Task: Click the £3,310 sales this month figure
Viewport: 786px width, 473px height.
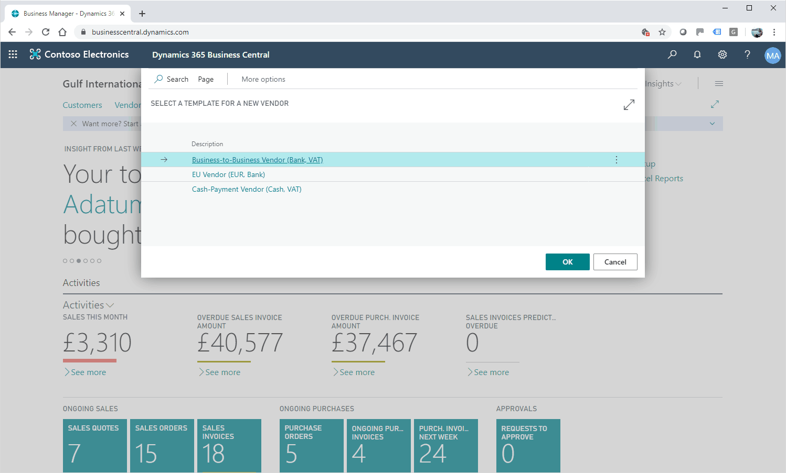Action: 97,343
